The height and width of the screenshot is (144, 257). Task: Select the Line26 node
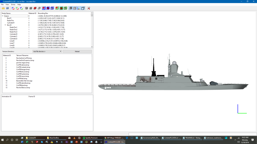click(12, 41)
